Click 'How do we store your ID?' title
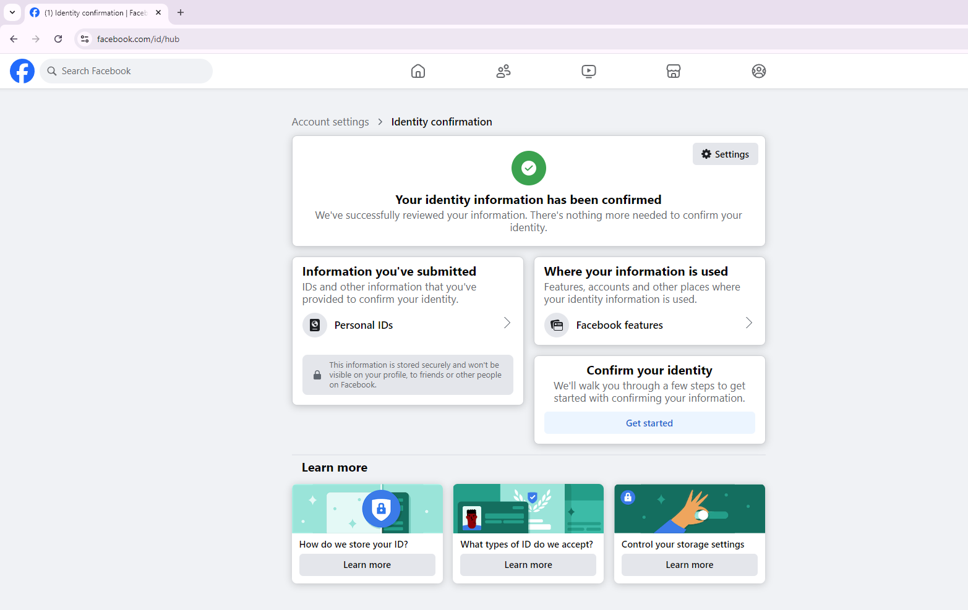 (x=354, y=544)
